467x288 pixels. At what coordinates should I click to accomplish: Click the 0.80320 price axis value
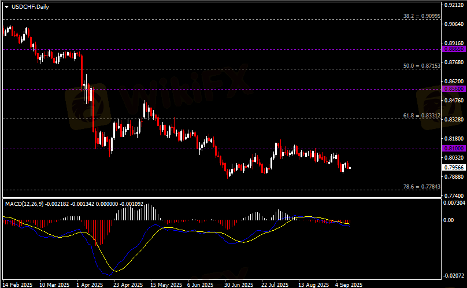coord(454,158)
